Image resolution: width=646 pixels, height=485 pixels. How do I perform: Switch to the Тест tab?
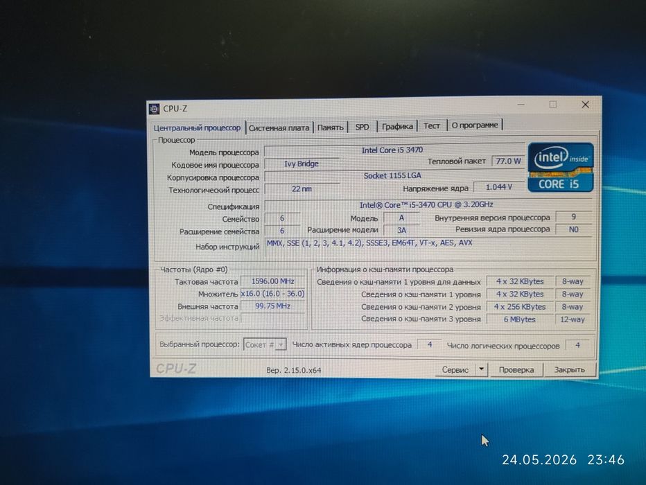coord(432,125)
